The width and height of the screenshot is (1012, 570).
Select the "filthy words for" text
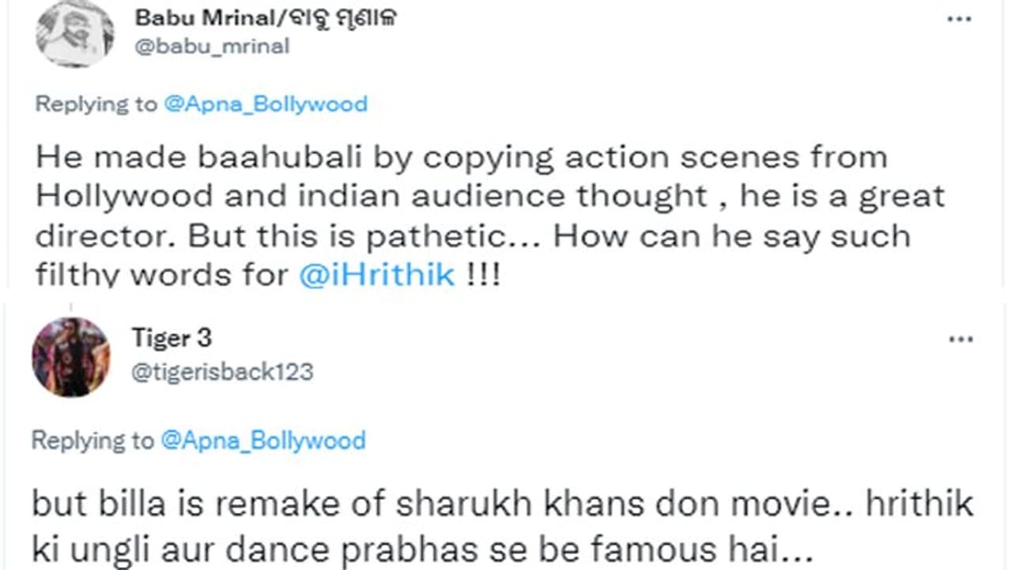click(162, 274)
